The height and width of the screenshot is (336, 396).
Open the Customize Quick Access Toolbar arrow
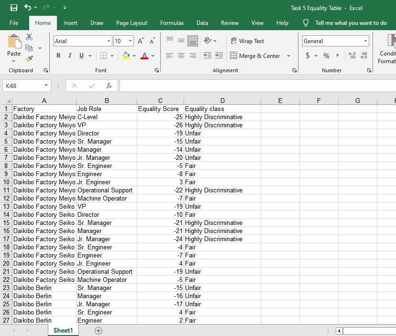(x=65, y=8)
